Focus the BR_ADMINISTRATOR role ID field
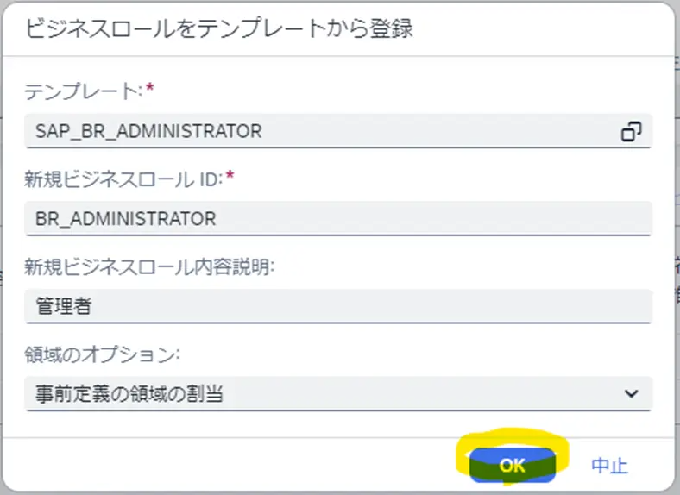The height and width of the screenshot is (495, 680). 338,218
